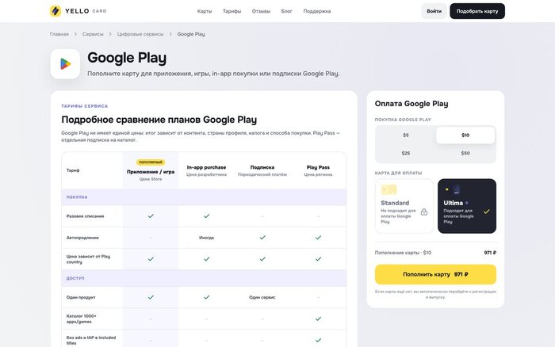
Task: Click the Yello Card logo icon
Action: click(x=55, y=11)
